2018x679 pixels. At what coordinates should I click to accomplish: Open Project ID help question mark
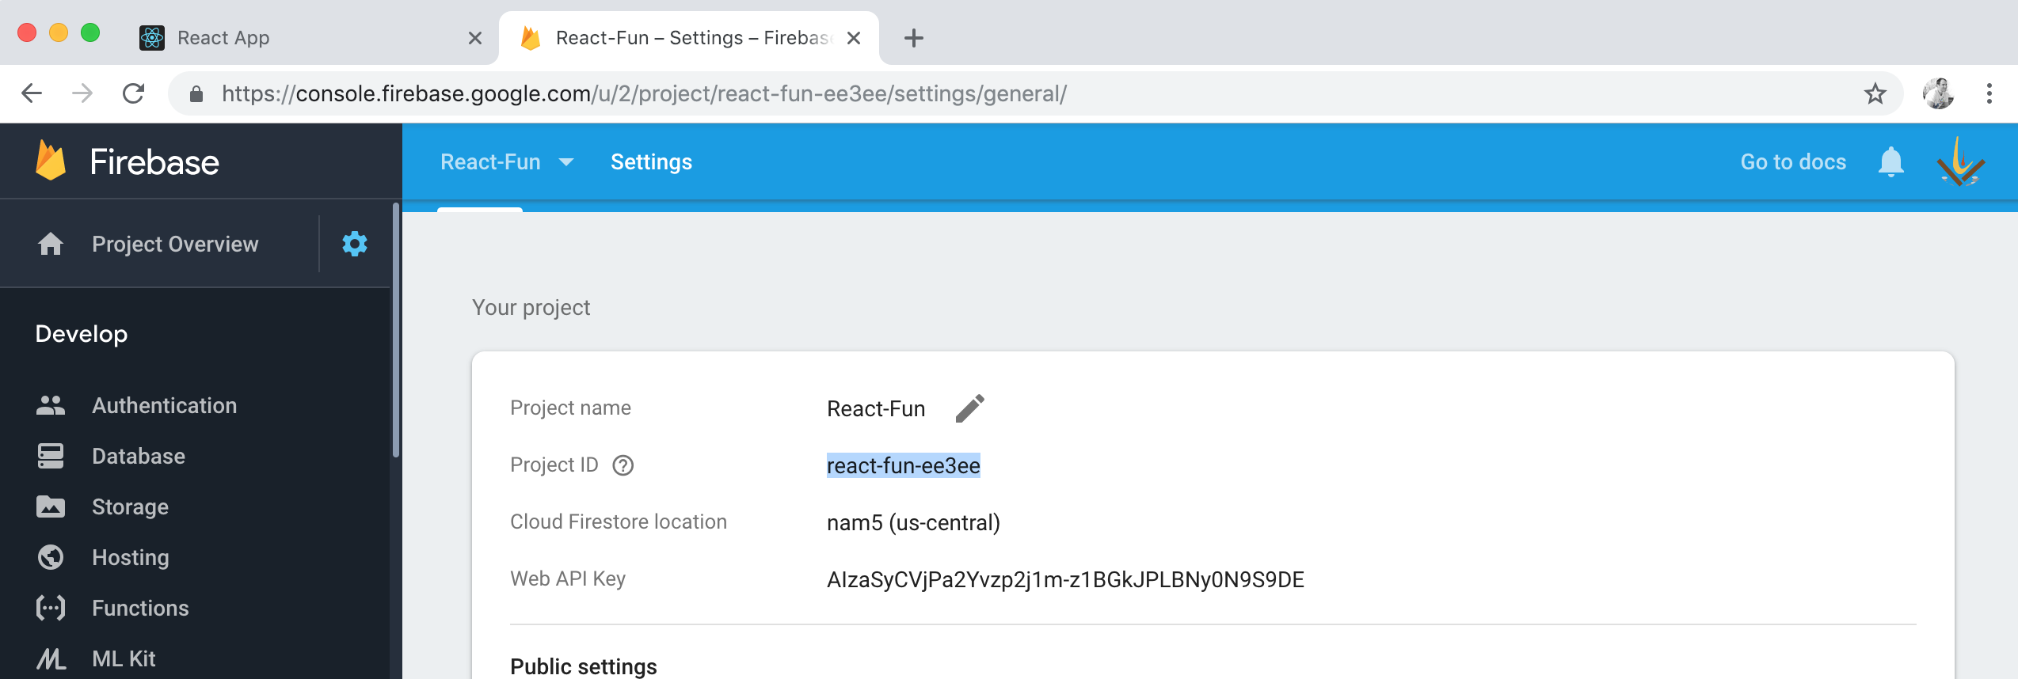[x=623, y=465]
